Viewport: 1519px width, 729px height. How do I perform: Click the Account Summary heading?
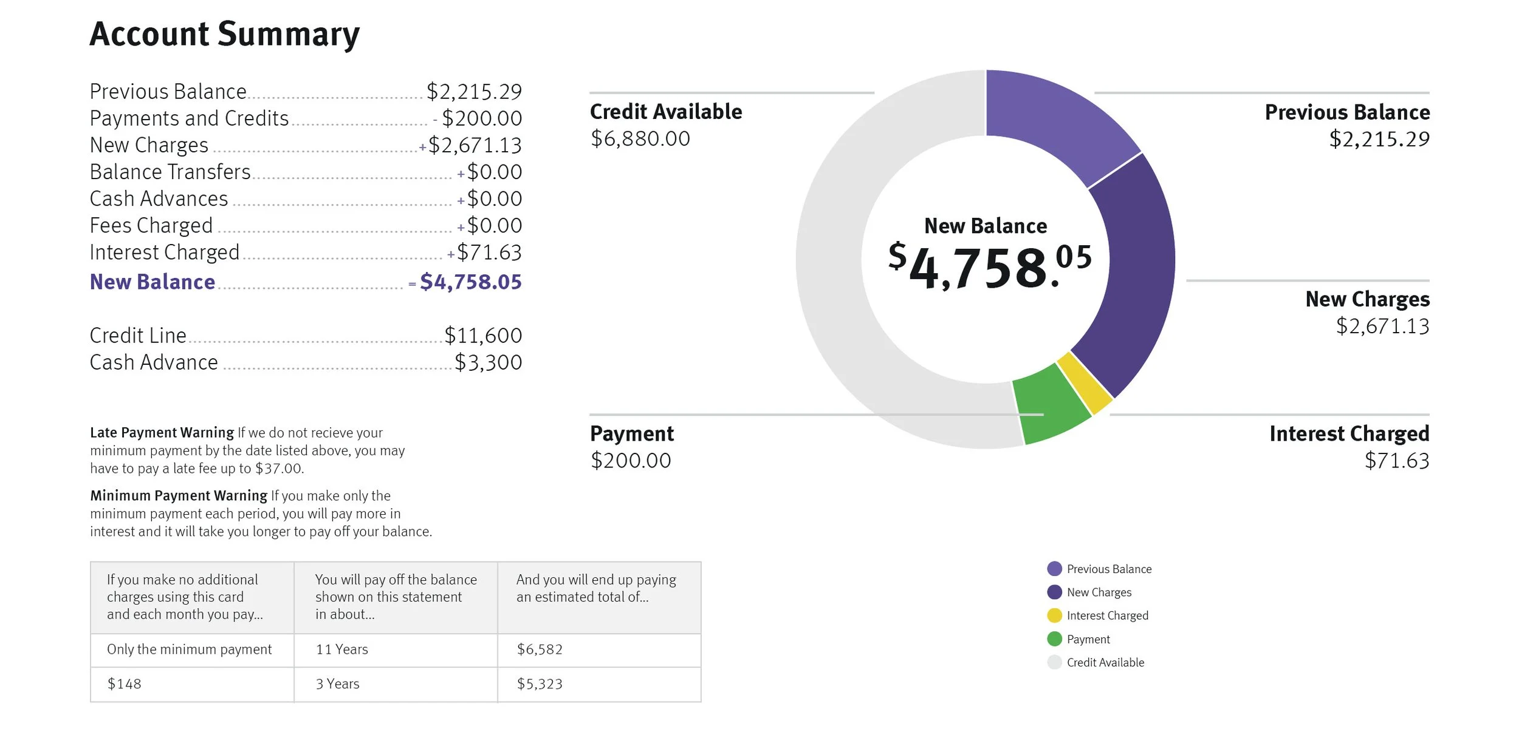(225, 35)
